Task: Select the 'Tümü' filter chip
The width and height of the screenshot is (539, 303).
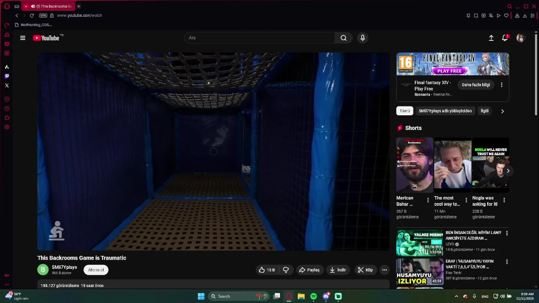Action: [405, 111]
